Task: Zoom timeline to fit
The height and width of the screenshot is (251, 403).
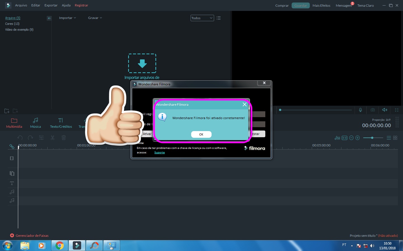Action: pos(345,138)
